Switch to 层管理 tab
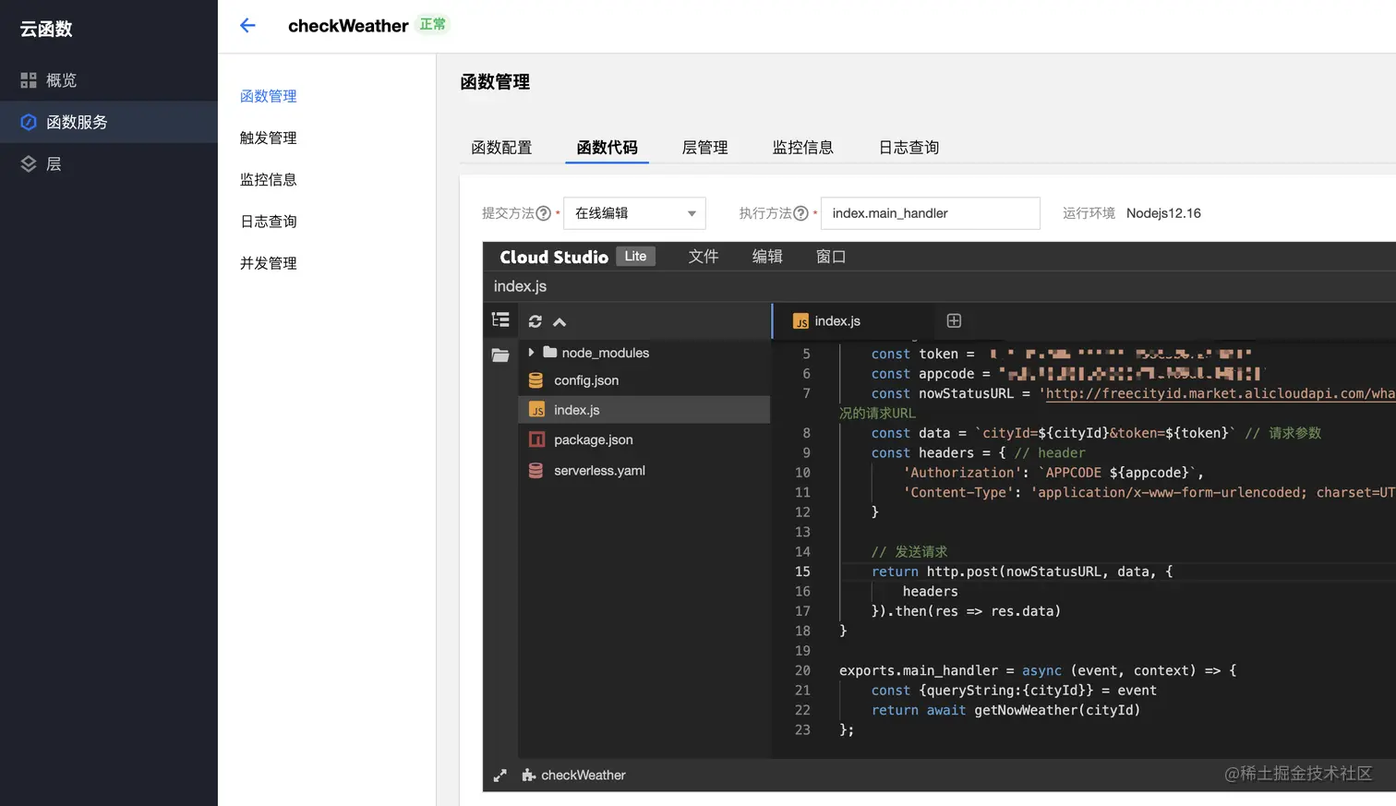 (704, 148)
